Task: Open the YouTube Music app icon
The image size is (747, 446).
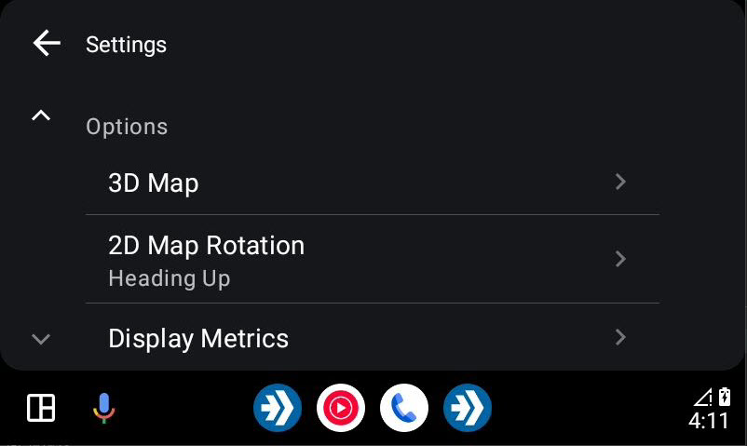Action: tap(341, 408)
